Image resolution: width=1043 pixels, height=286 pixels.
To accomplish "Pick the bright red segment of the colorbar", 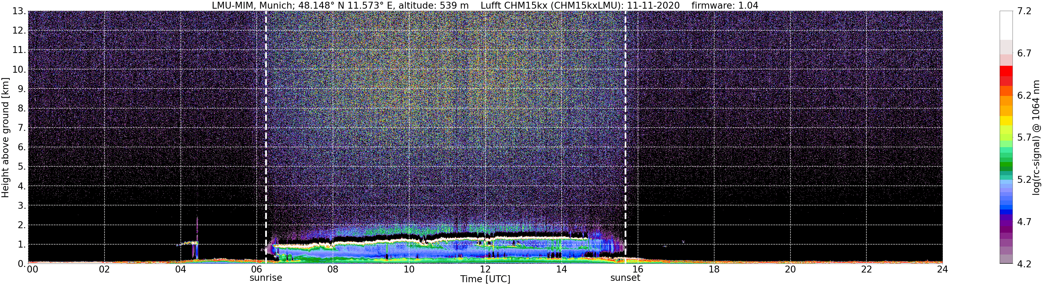I will click(1006, 71).
